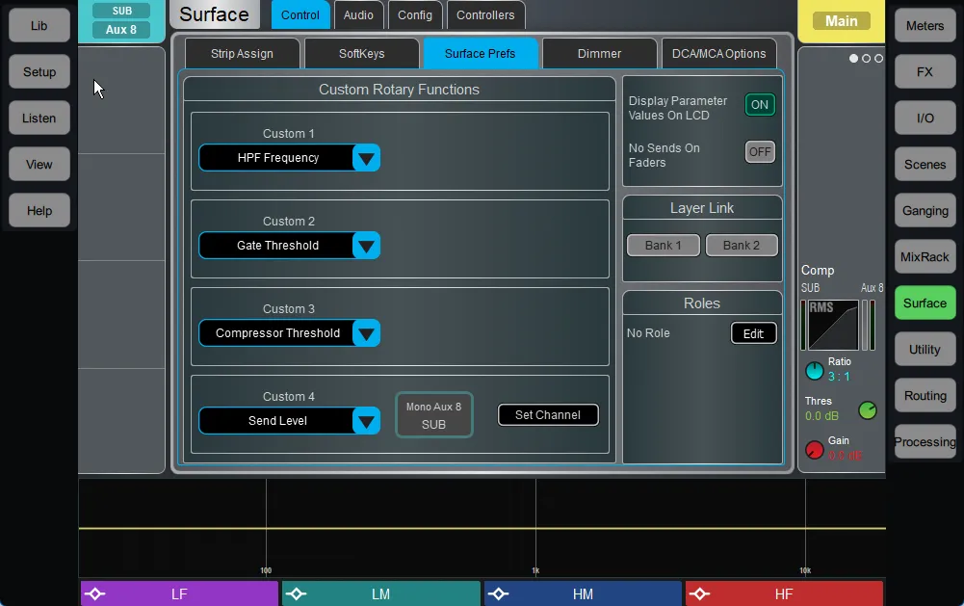Turn off Display Parameter Values On LCD
Viewport: 964px width, 606px height.
click(x=760, y=105)
